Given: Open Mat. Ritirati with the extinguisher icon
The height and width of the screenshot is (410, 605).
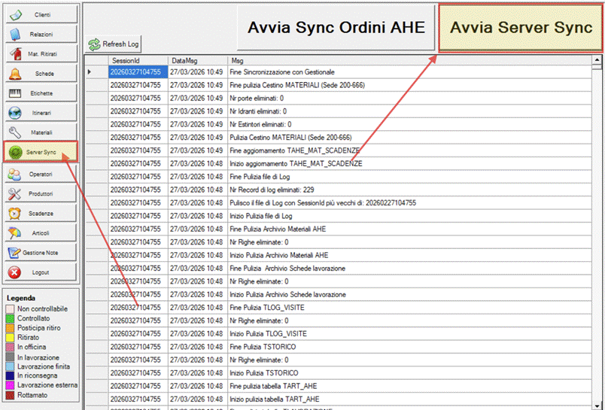Looking at the screenshot, I should pos(41,54).
